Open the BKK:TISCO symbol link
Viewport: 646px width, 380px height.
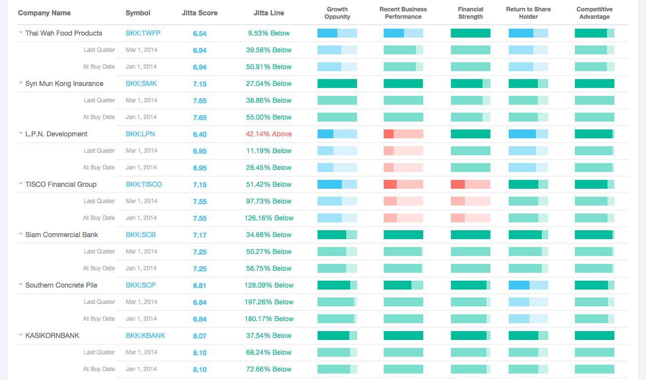(x=144, y=184)
